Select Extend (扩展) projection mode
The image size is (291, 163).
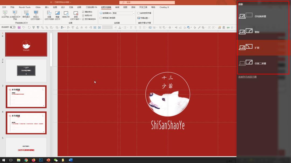tap(264, 48)
